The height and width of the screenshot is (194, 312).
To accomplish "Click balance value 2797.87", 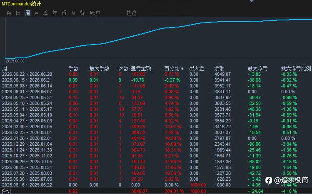I will pos(222,138).
